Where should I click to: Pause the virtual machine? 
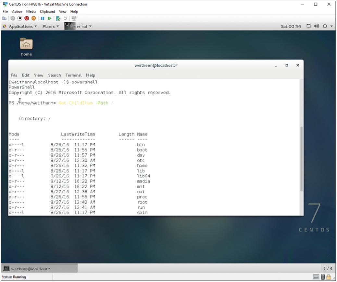click(43, 18)
